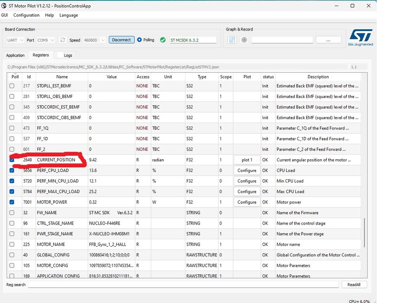Image resolution: width=406 pixels, height=303 pixels.
Task: Select the CURRENT_POSITION register name
Action: 56,160
